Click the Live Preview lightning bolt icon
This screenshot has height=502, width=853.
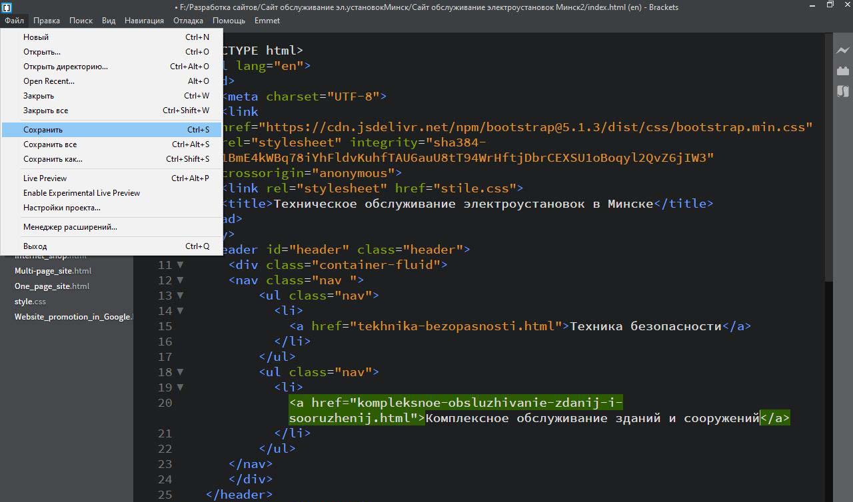click(x=842, y=50)
